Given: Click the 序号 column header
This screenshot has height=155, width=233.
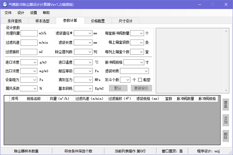Looking at the screenshot, I should point(15,99).
